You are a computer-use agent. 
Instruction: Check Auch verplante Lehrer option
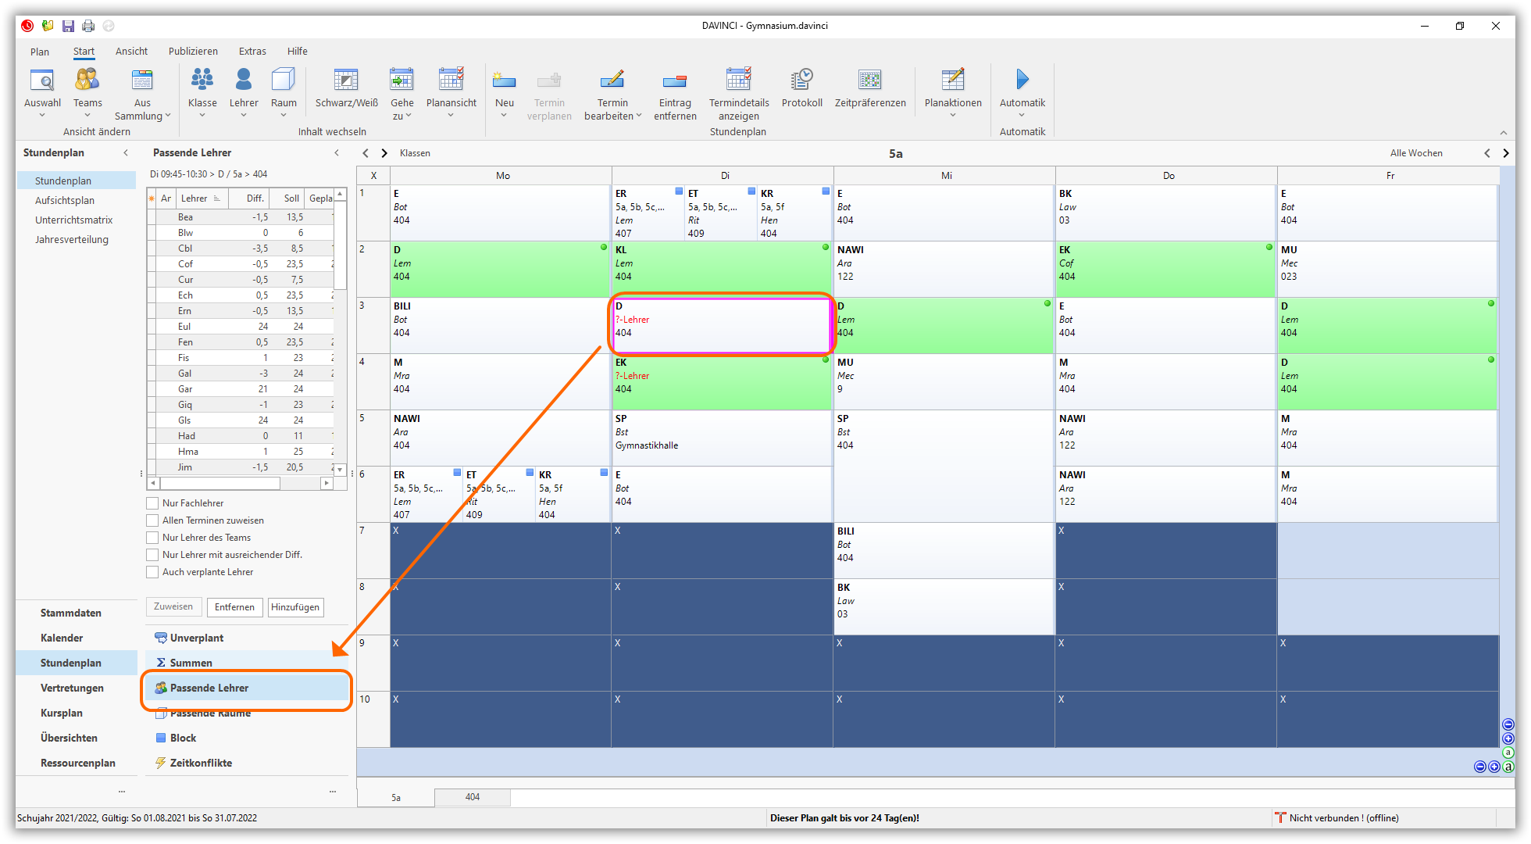coord(153,572)
